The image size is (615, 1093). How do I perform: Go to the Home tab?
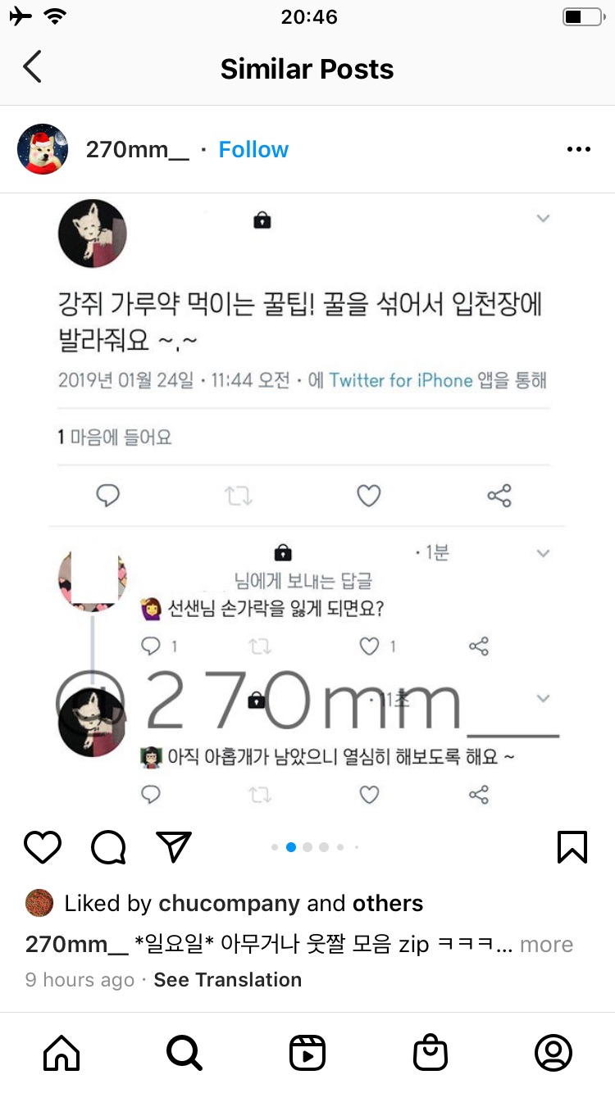click(61, 1053)
